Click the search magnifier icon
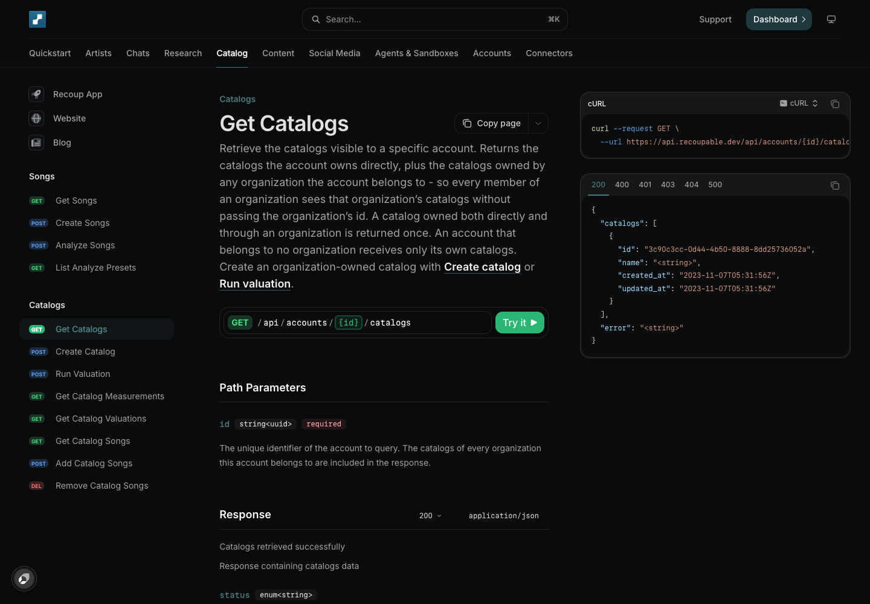 pos(316,19)
